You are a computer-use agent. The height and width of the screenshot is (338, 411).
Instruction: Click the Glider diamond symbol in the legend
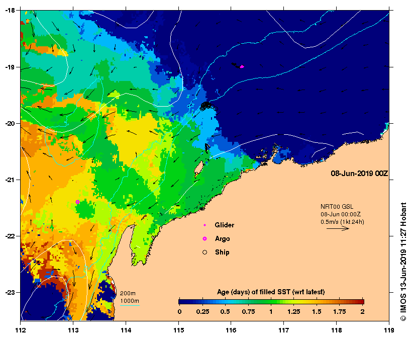pos(204,225)
